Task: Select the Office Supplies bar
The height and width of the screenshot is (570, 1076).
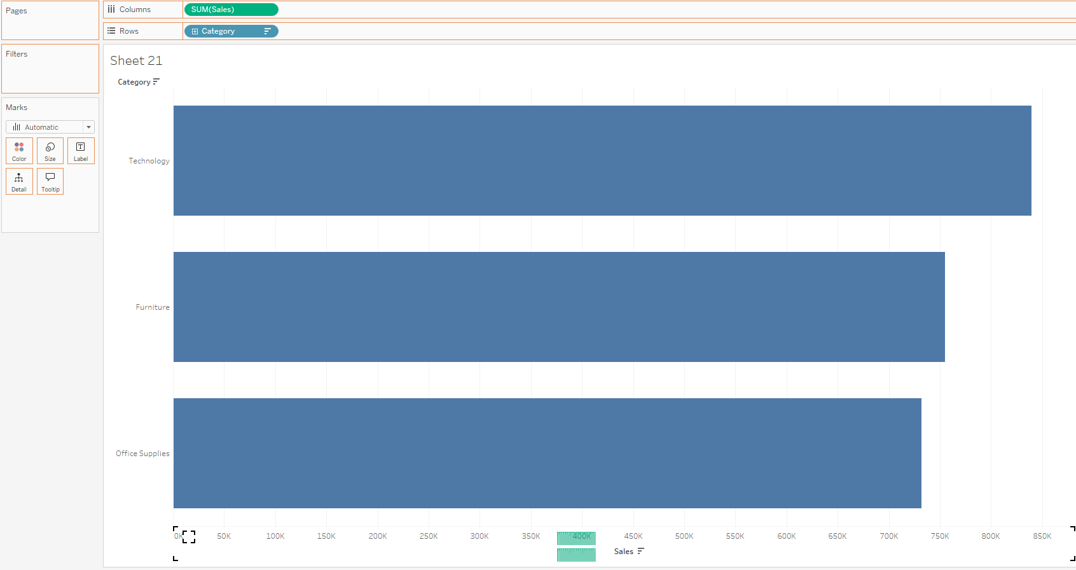Action: pyautogui.click(x=548, y=453)
